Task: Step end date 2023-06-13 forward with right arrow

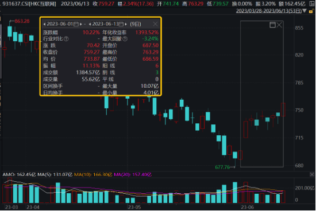Action: point(126,24)
